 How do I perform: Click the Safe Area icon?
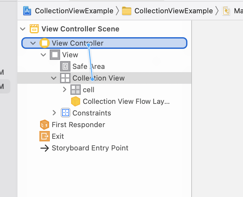[x=65, y=67]
